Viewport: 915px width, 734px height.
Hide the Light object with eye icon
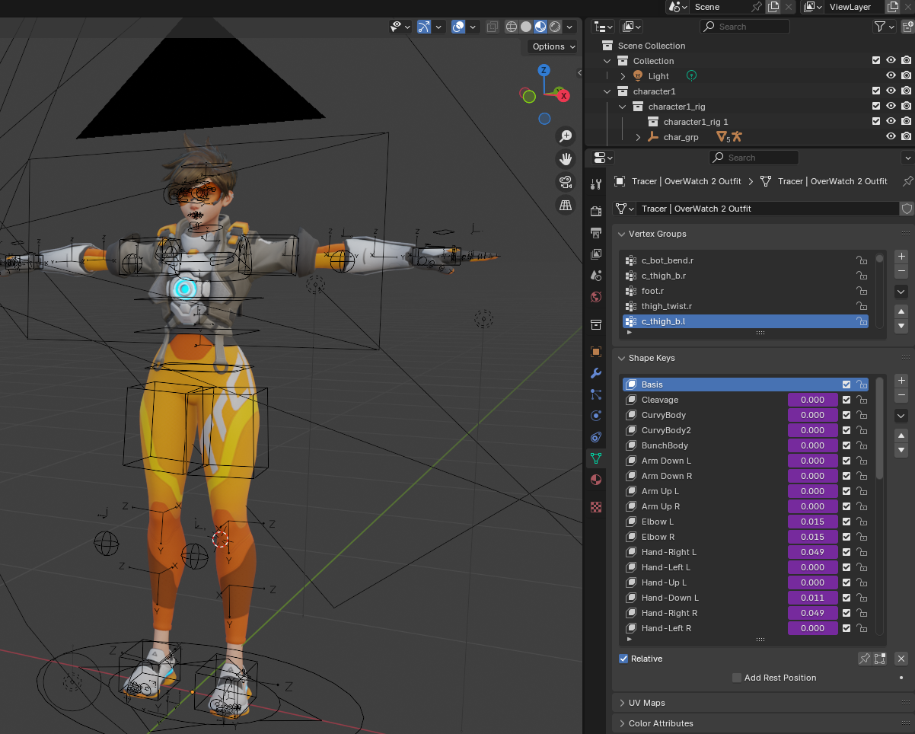click(890, 76)
